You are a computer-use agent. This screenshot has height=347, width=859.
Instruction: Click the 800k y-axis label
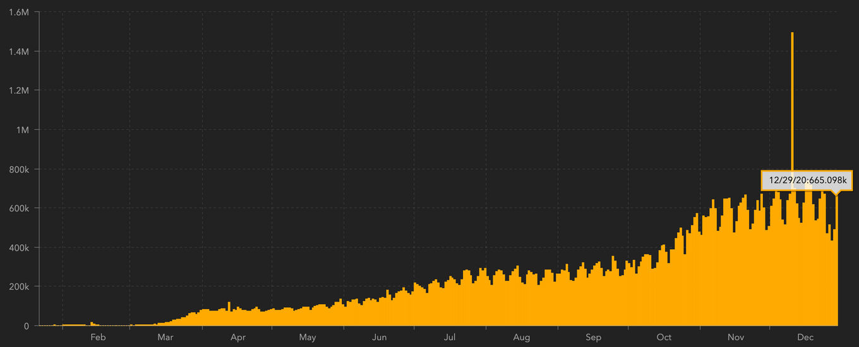[18, 169]
